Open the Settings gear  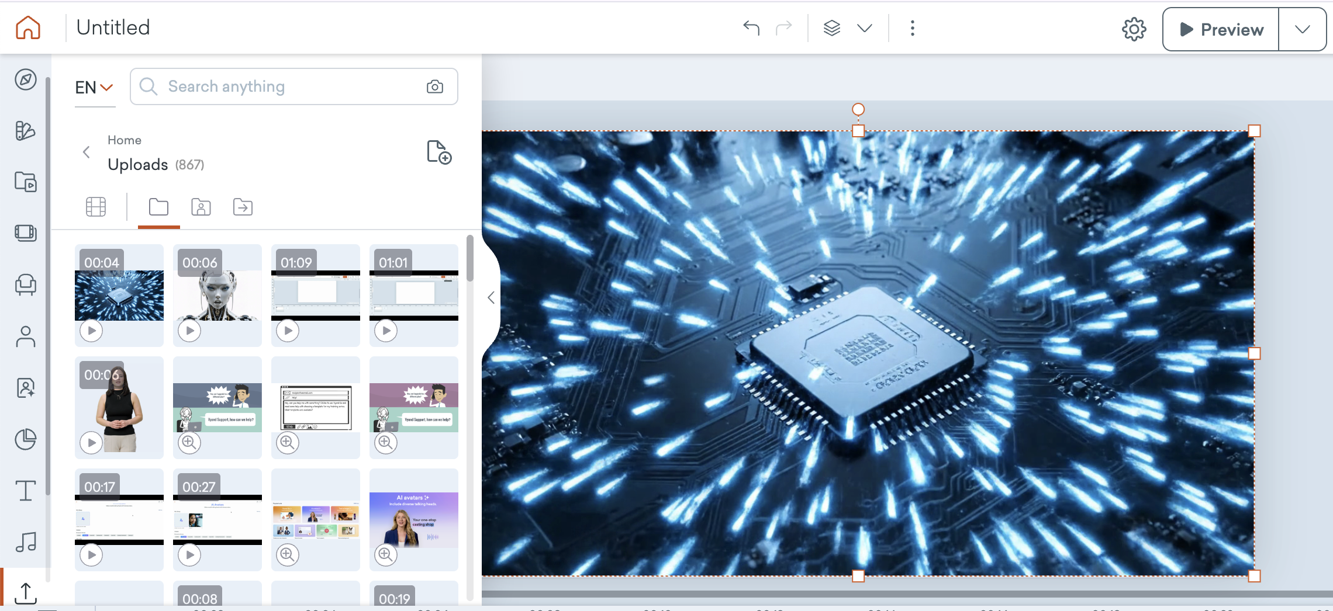pos(1134,29)
